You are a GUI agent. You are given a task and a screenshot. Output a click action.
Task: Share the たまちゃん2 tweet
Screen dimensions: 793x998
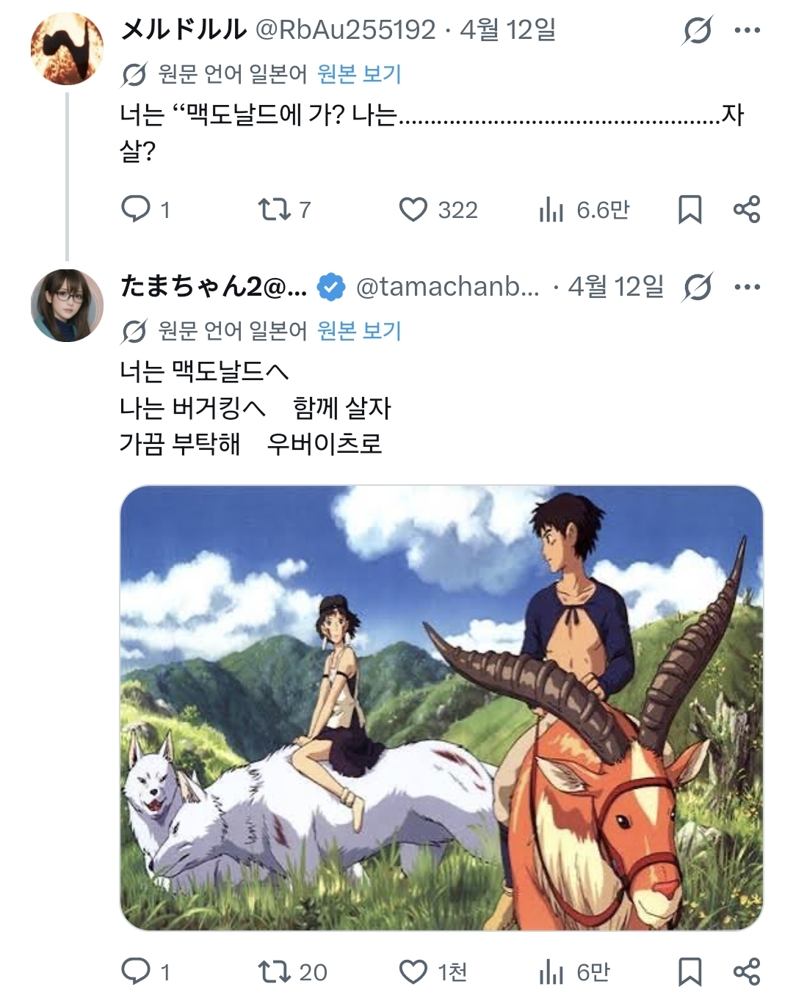point(747,972)
